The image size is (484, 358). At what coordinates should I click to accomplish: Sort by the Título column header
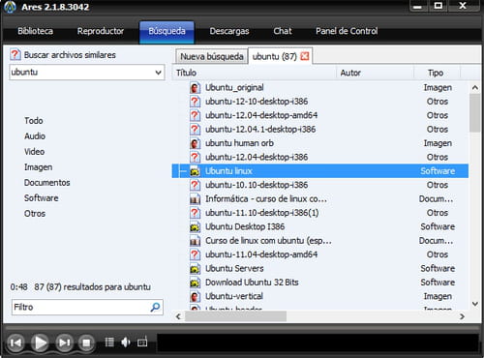point(255,73)
